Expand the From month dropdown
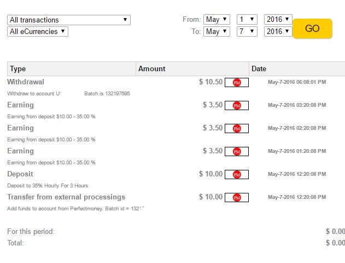Image resolution: width=345 pixels, height=263 pixels. click(217, 20)
